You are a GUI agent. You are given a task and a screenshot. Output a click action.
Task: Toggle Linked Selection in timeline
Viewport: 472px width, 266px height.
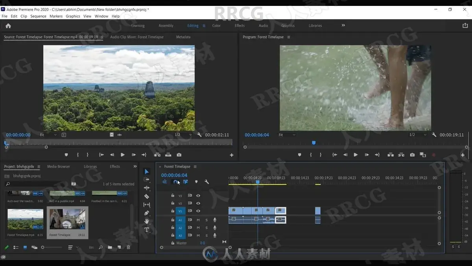coord(186,182)
